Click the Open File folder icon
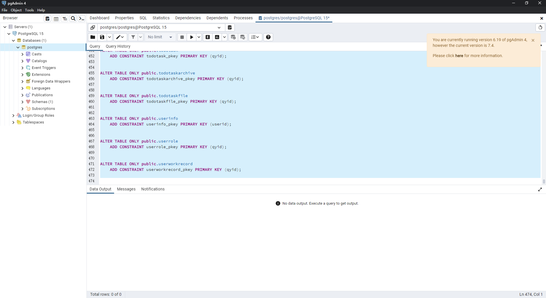546x298 pixels. click(92, 37)
